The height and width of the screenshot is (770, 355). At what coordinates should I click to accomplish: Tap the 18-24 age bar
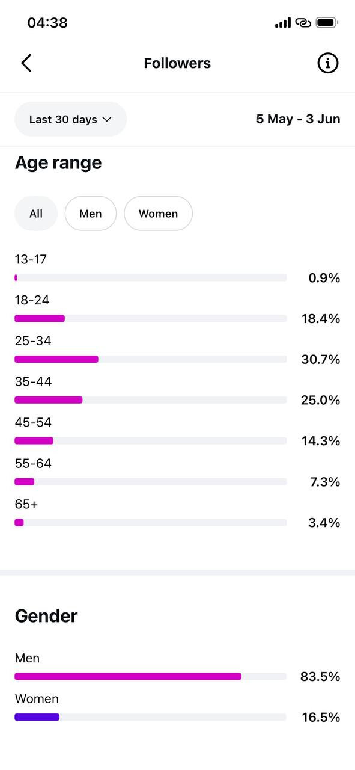pos(150,318)
